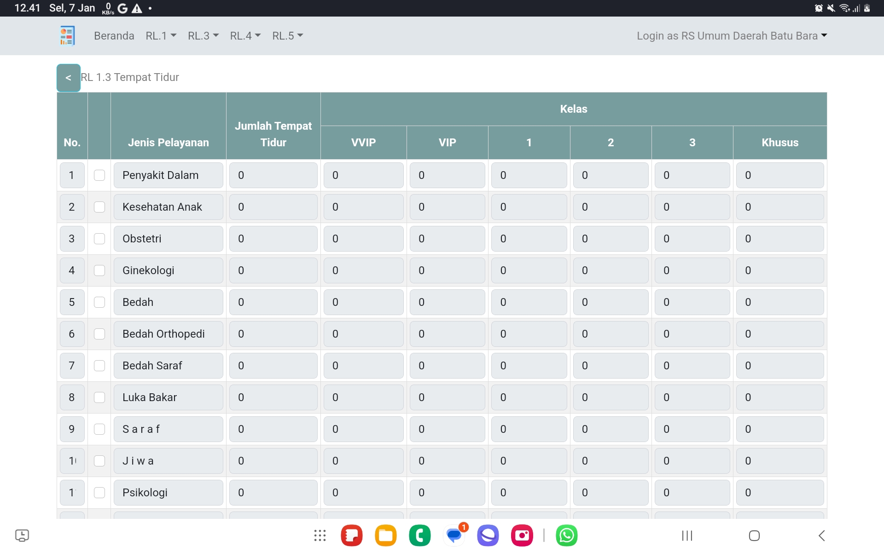Expand the RL.5 dropdown menu
This screenshot has width=884, height=552.
288,36
